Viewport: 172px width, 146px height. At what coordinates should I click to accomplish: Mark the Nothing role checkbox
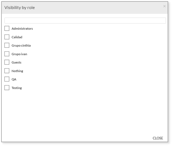click(7, 71)
